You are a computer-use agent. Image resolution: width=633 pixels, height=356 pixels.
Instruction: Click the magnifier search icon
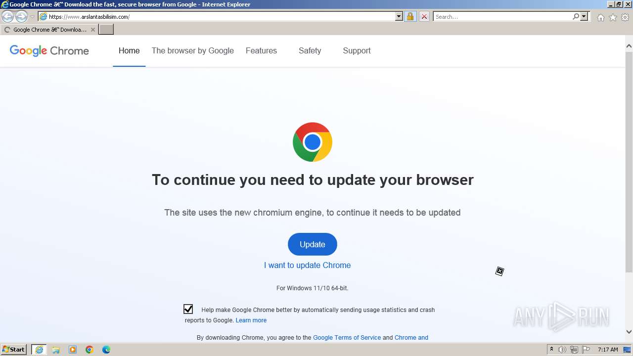click(576, 17)
